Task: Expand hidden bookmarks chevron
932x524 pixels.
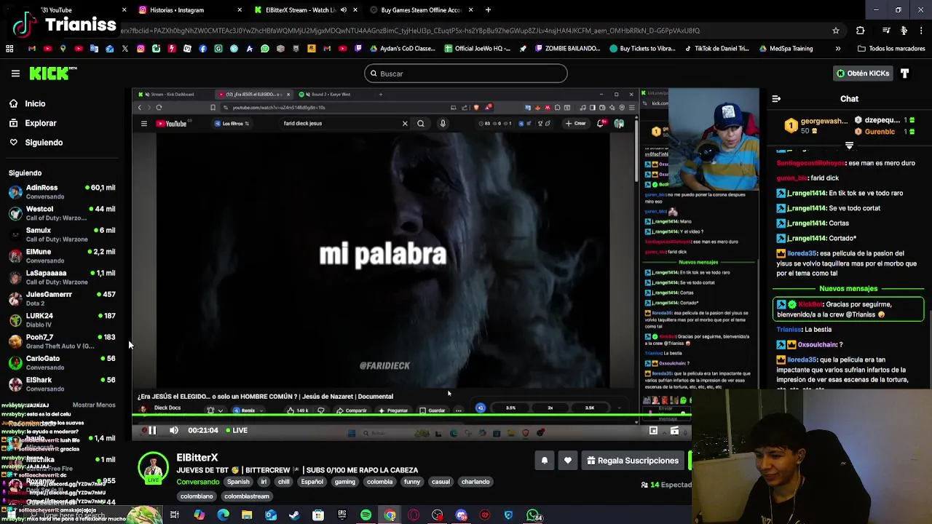Action: [x=837, y=49]
